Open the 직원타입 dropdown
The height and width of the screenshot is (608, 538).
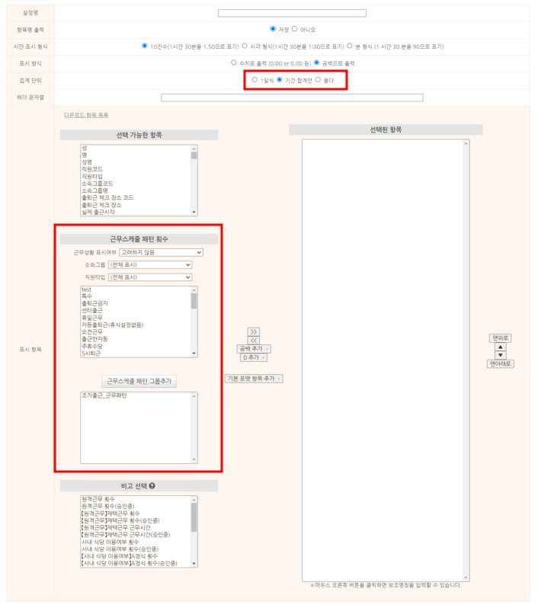[149, 277]
